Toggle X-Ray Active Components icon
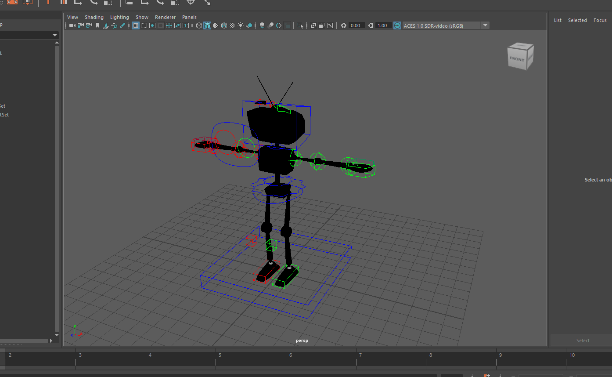This screenshot has width=612, height=377. click(322, 25)
